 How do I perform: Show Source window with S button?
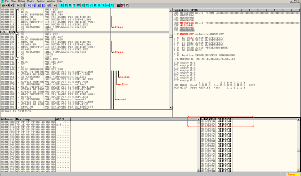pyautogui.click(x=112, y=5)
